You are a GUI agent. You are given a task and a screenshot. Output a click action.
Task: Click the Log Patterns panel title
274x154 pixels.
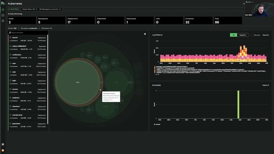(x=157, y=35)
